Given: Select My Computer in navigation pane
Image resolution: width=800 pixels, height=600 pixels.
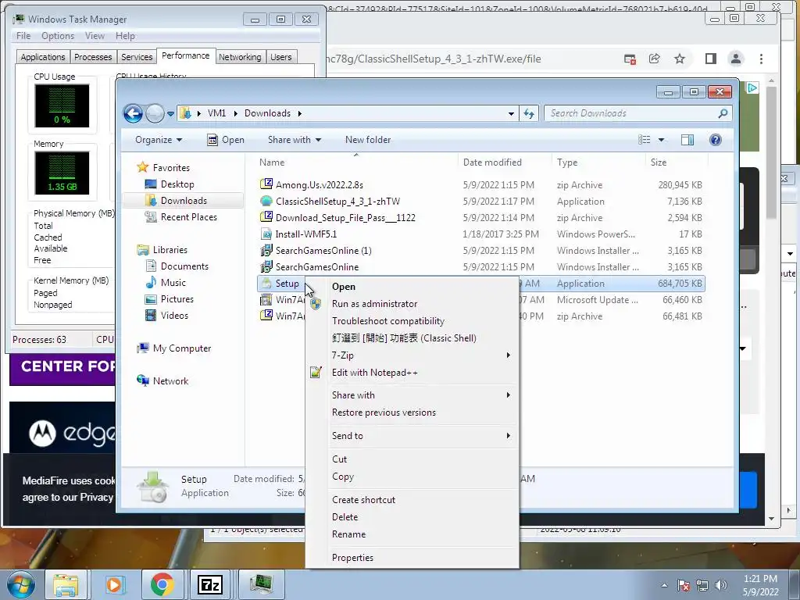Looking at the screenshot, I should tap(181, 348).
